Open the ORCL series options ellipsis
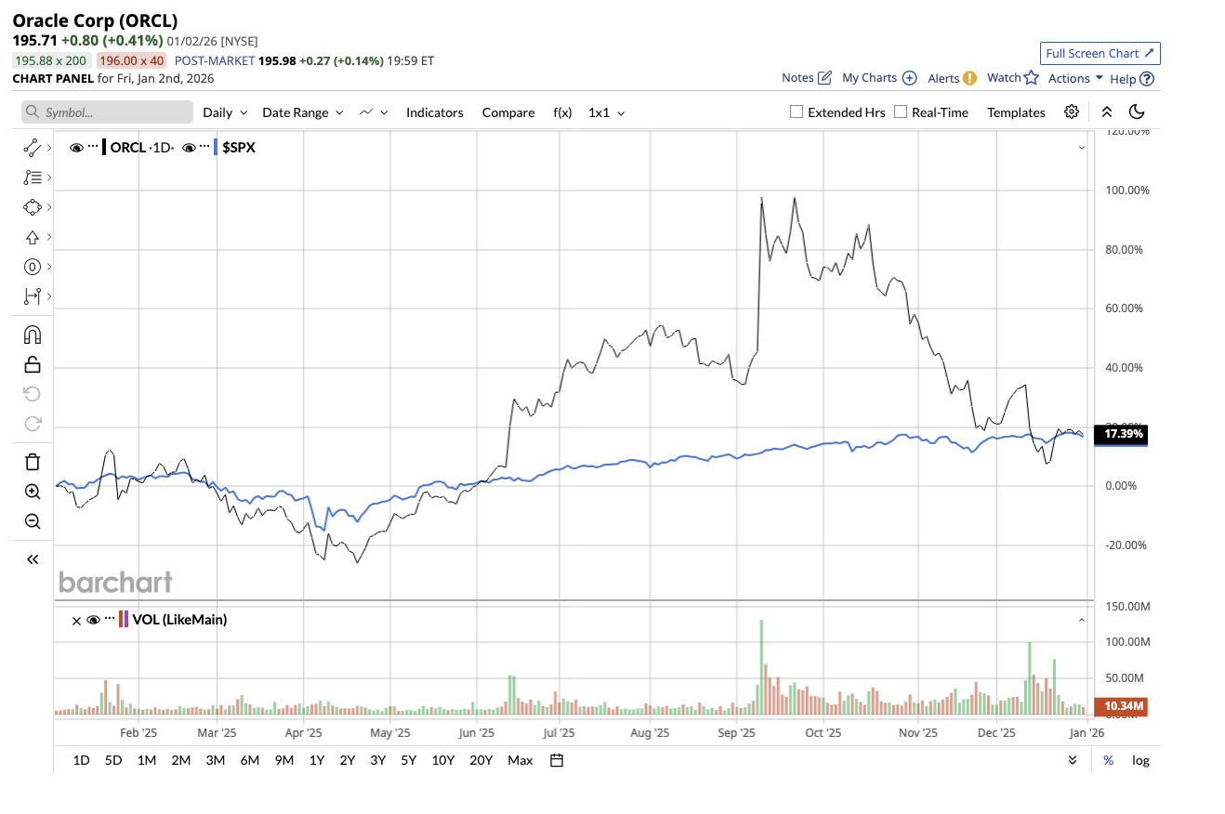The image size is (1225, 814). click(93, 147)
